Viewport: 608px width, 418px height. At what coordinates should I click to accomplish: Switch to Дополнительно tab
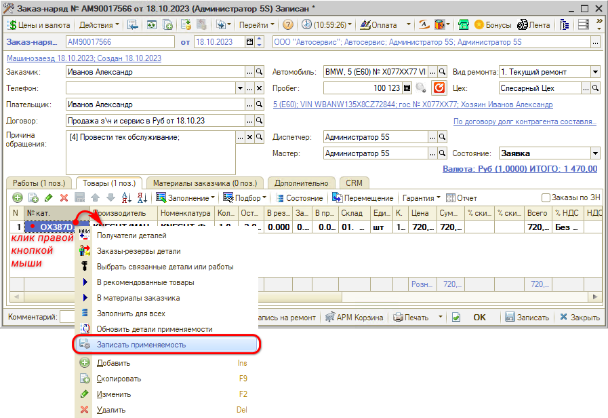click(x=301, y=183)
